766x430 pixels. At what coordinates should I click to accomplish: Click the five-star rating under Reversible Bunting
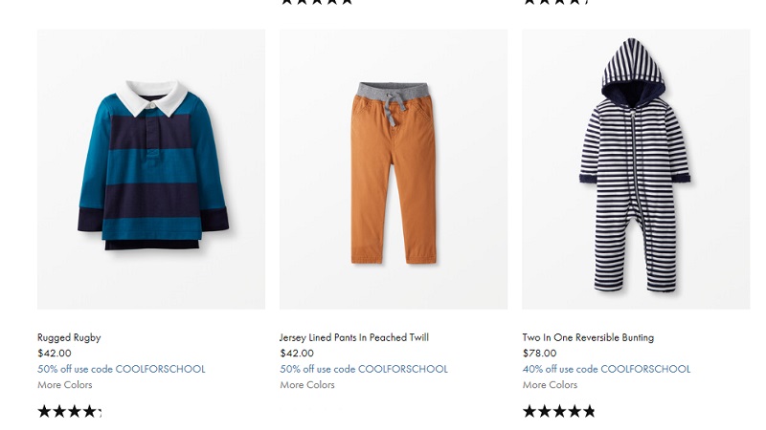[x=559, y=412]
